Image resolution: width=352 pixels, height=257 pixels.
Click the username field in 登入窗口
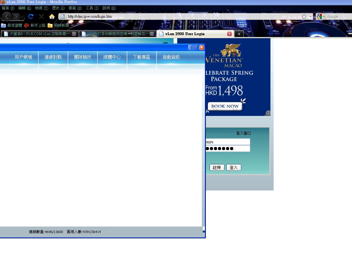click(228, 142)
